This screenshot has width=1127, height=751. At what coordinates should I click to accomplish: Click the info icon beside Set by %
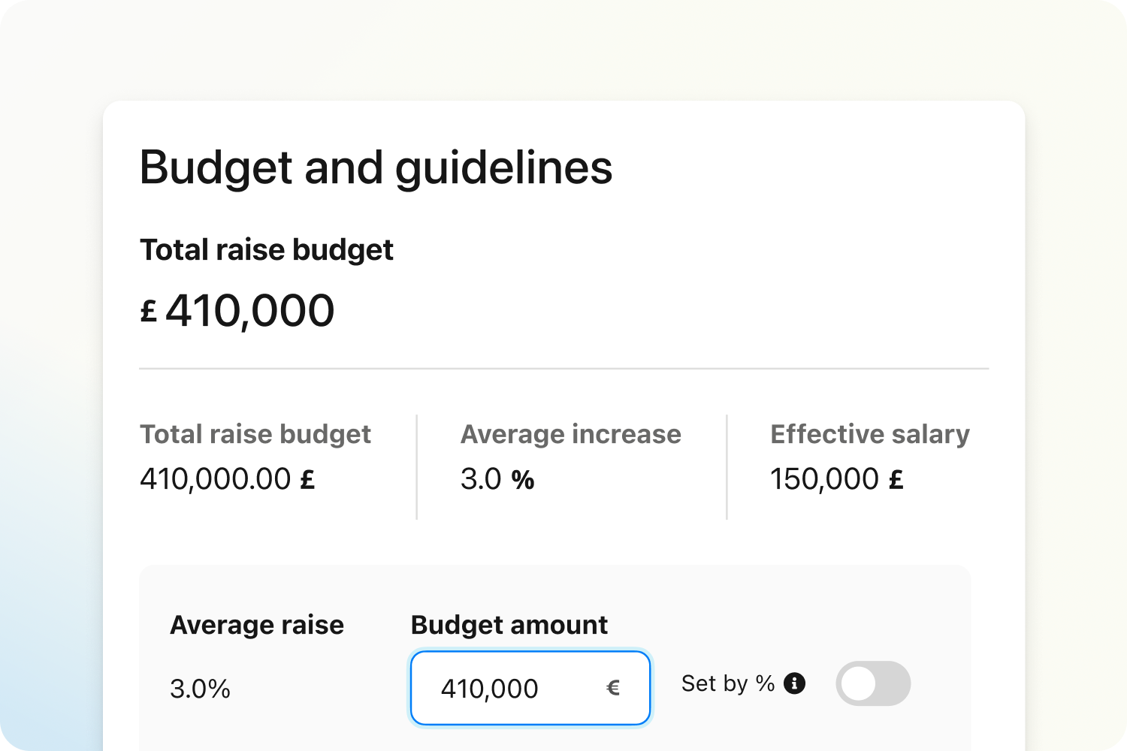coord(794,683)
